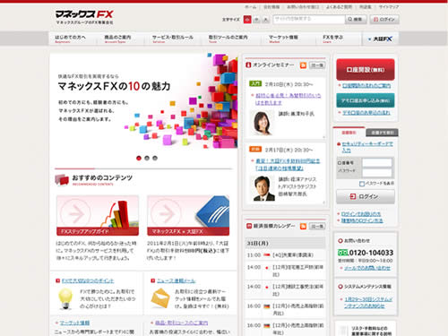Open the ログインでお困りの方 link
The height and width of the screenshot is (336, 448).
click(x=361, y=214)
